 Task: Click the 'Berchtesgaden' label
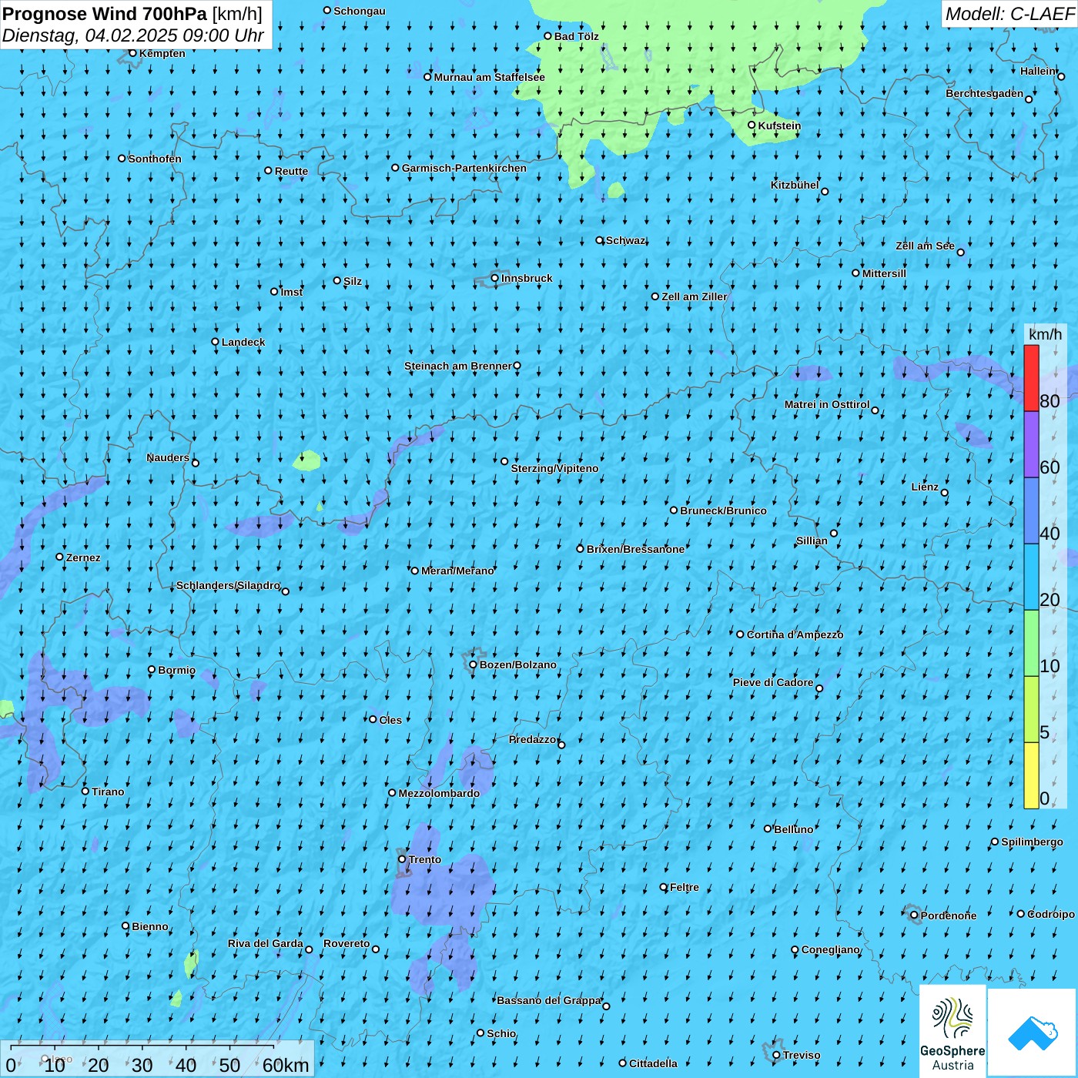(985, 93)
